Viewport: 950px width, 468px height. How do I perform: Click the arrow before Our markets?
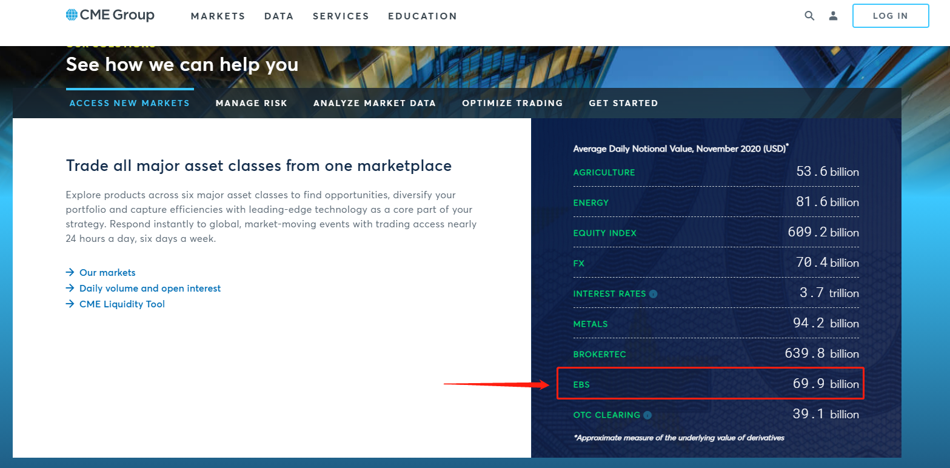click(x=70, y=273)
